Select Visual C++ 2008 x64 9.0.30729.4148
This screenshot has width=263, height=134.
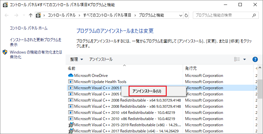pyautogui.click(x=128, y=100)
